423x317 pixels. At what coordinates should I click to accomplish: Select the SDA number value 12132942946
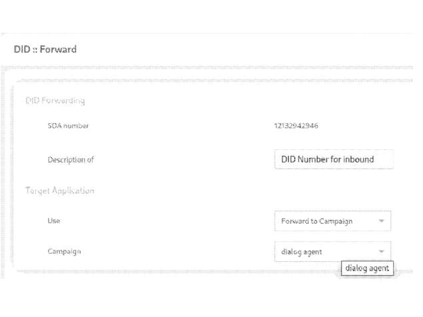[296, 125]
